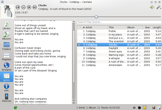Viewport: 162px width, 110px height.
Task: Skip to the next track
Action: tap(35, 7)
